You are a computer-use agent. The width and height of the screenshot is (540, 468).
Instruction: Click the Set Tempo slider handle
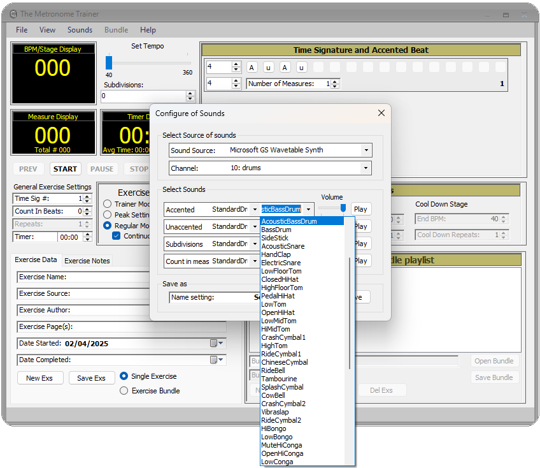click(x=109, y=62)
